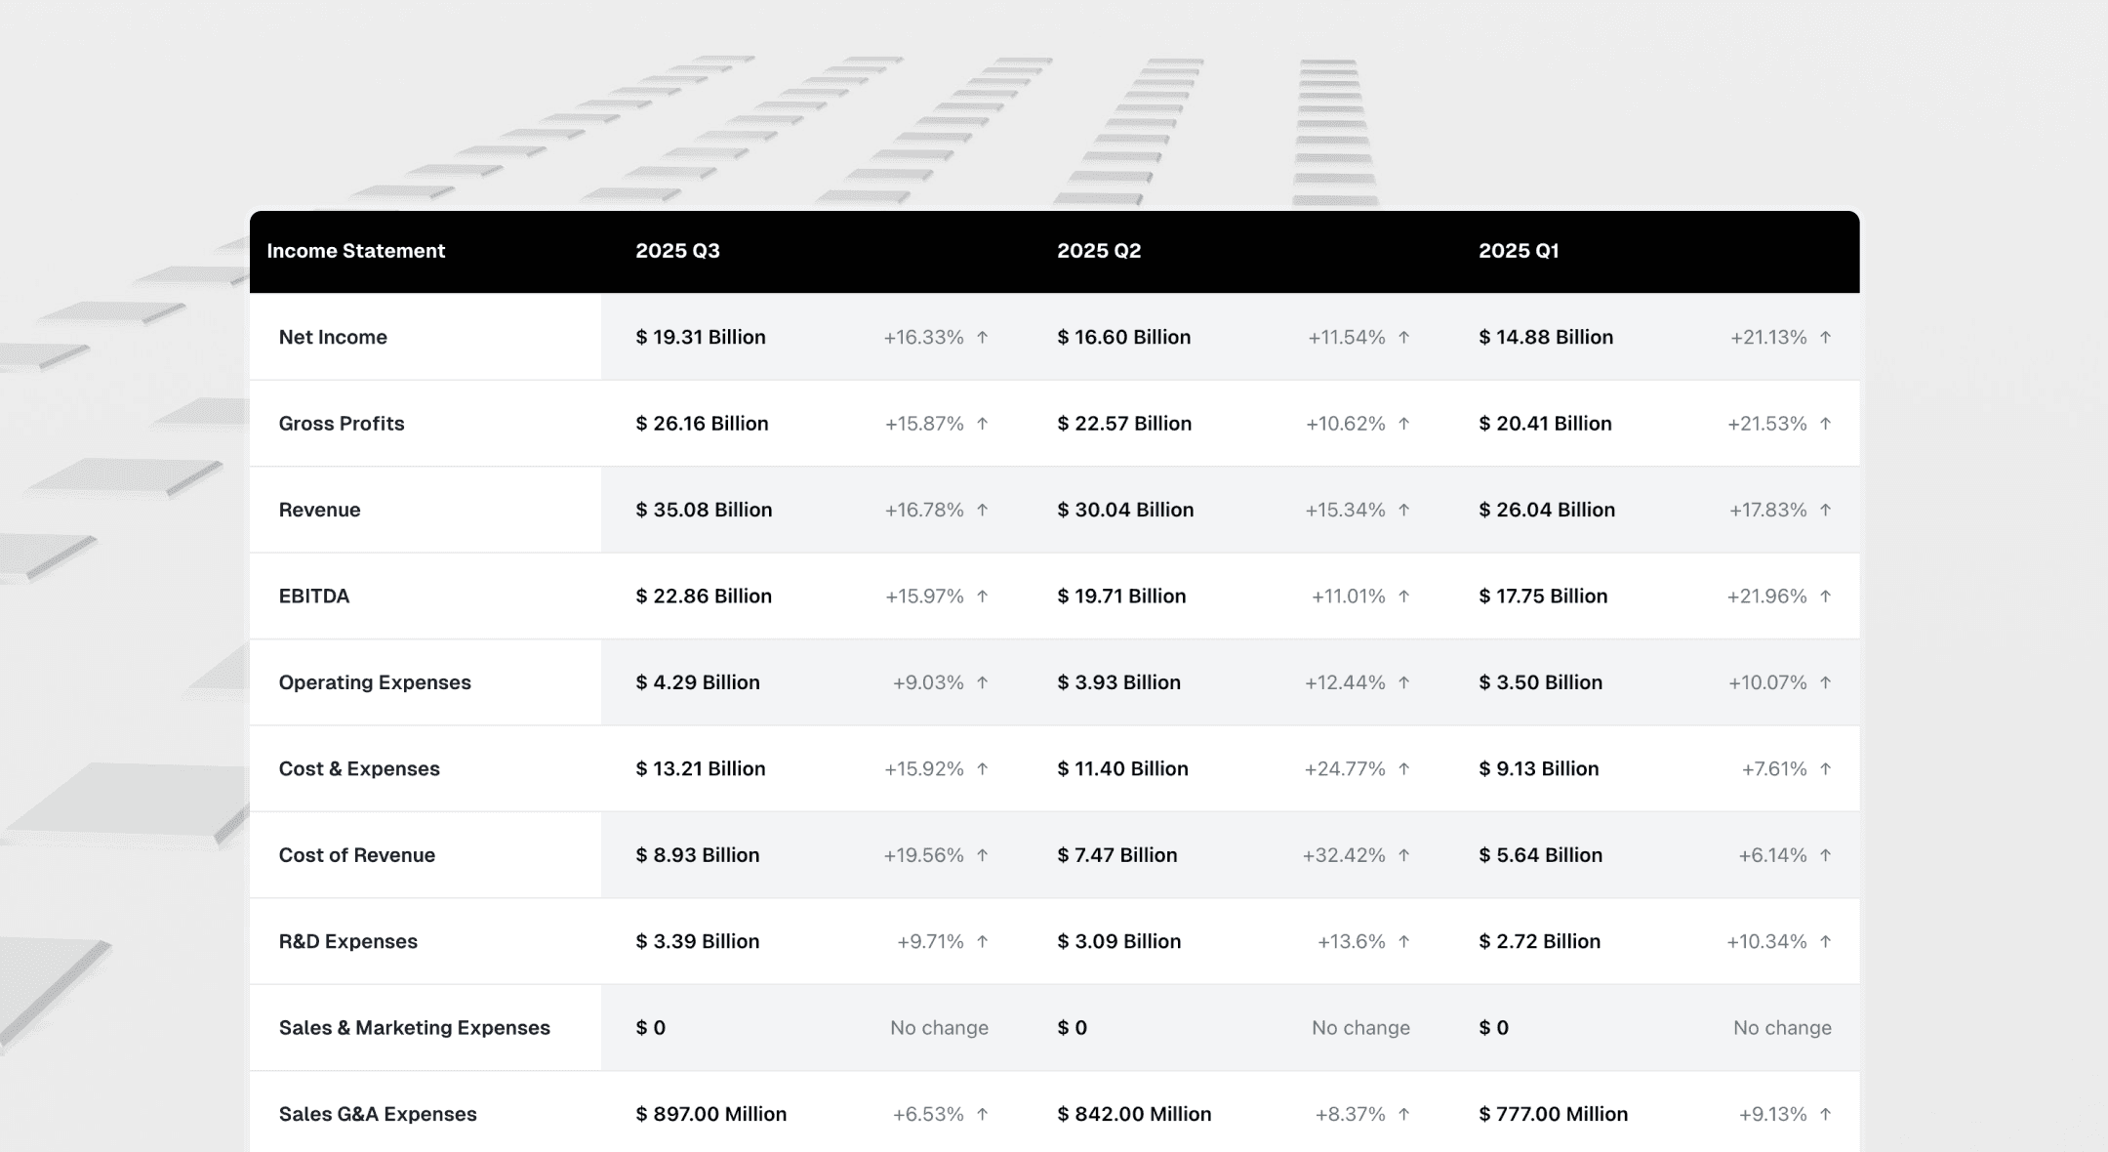Click the up arrow next to Revenue +15.34%
Viewport: 2108px width, 1152px height.
[1404, 510]
